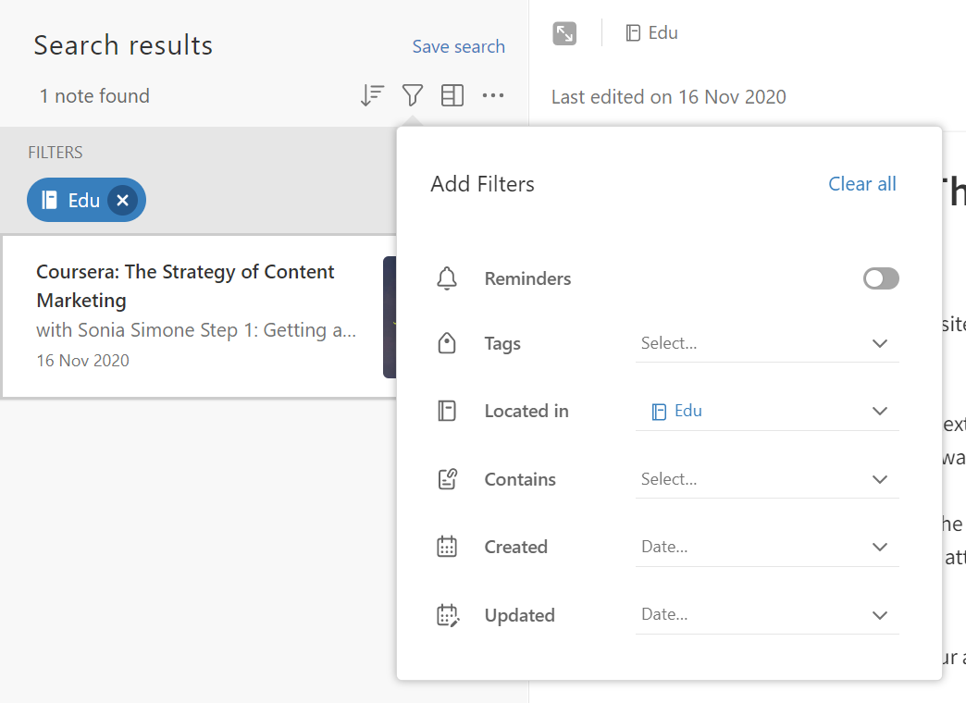Click Clear all filters
This screenshot has height=703, width=966.
861,184
